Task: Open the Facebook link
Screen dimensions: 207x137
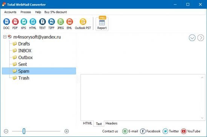Action: point(153,131)
